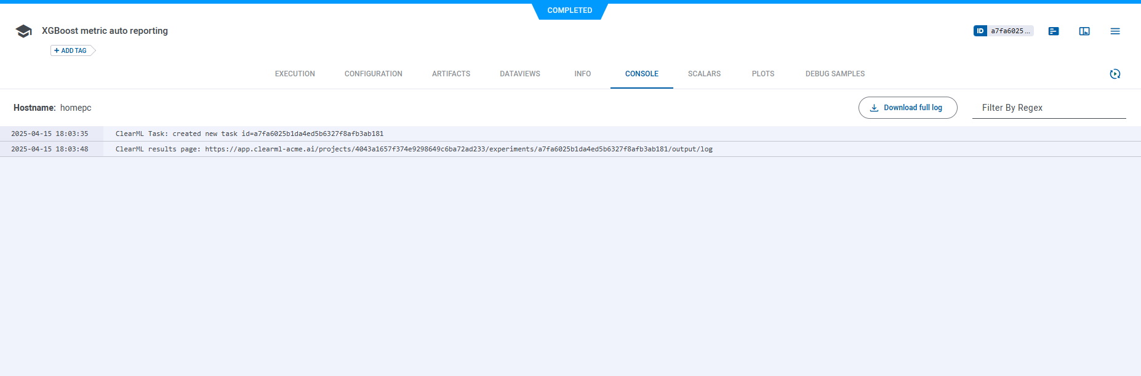Image resolution: width=1141 pixels, height=376 pixels.
Task: Click the download arrow icon in log button
Action: pos(874,108)
